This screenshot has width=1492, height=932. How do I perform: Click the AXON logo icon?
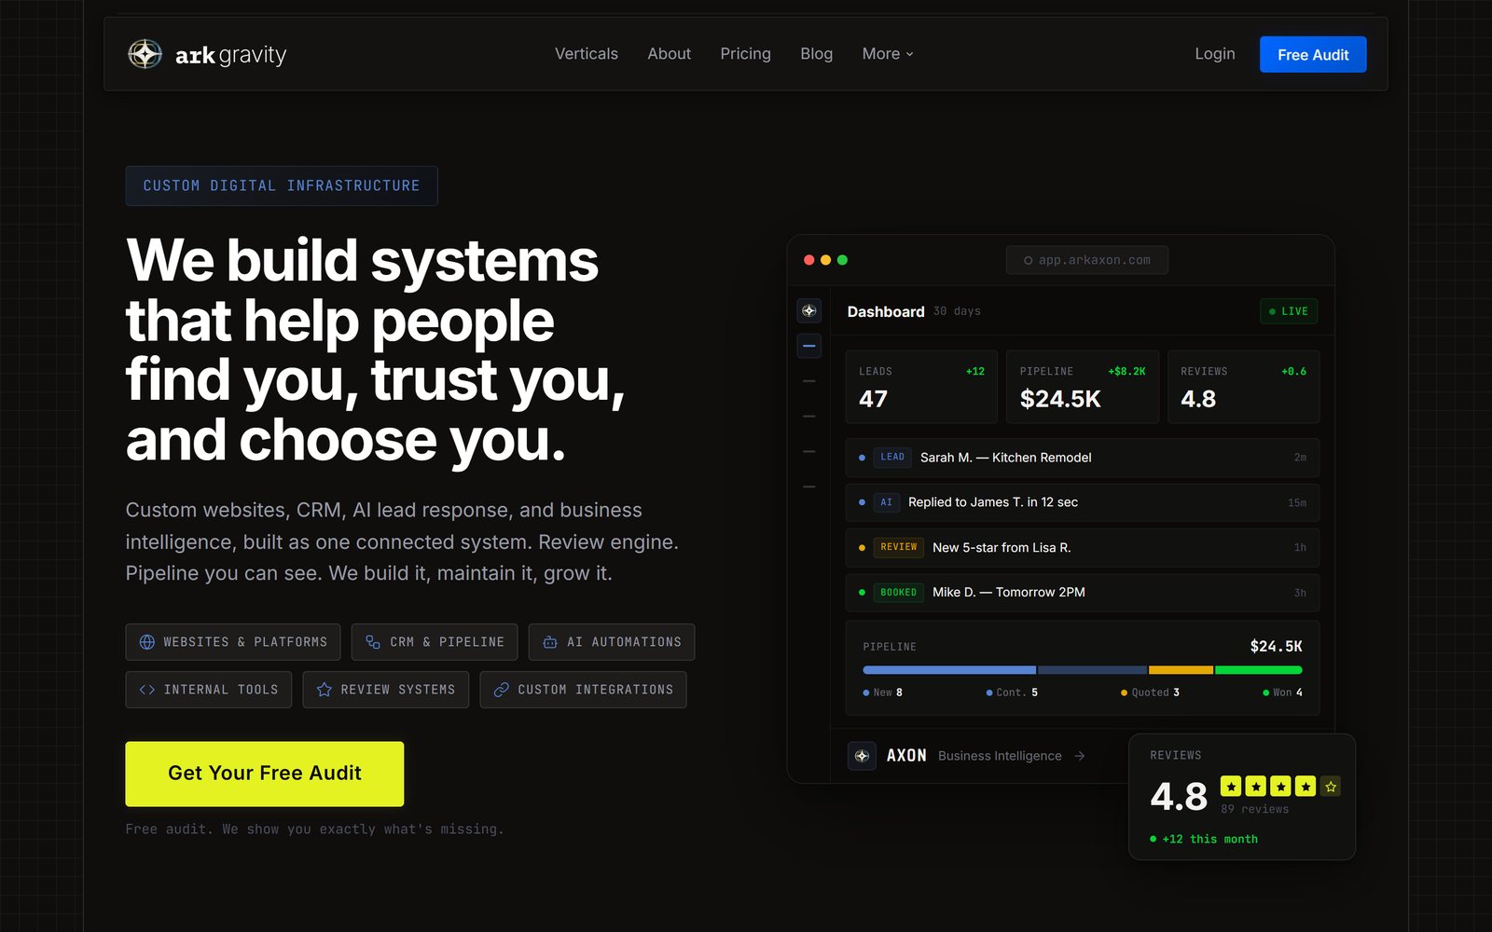862,756
